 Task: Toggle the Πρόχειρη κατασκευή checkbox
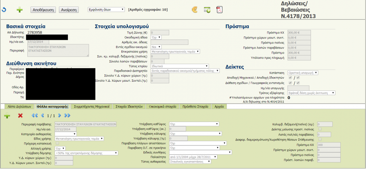pyautogui.click(x=57, y=143)
